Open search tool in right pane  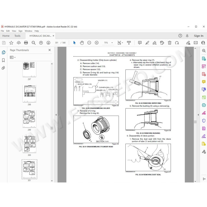(x=204, y=51)
